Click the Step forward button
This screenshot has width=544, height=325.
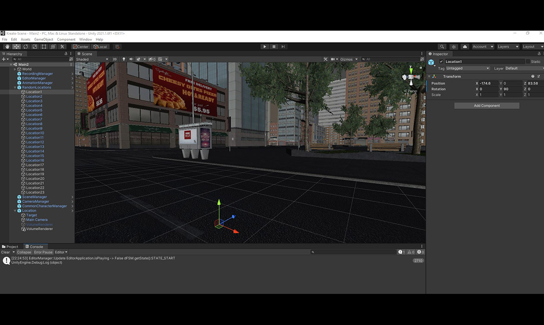[283, 46]
